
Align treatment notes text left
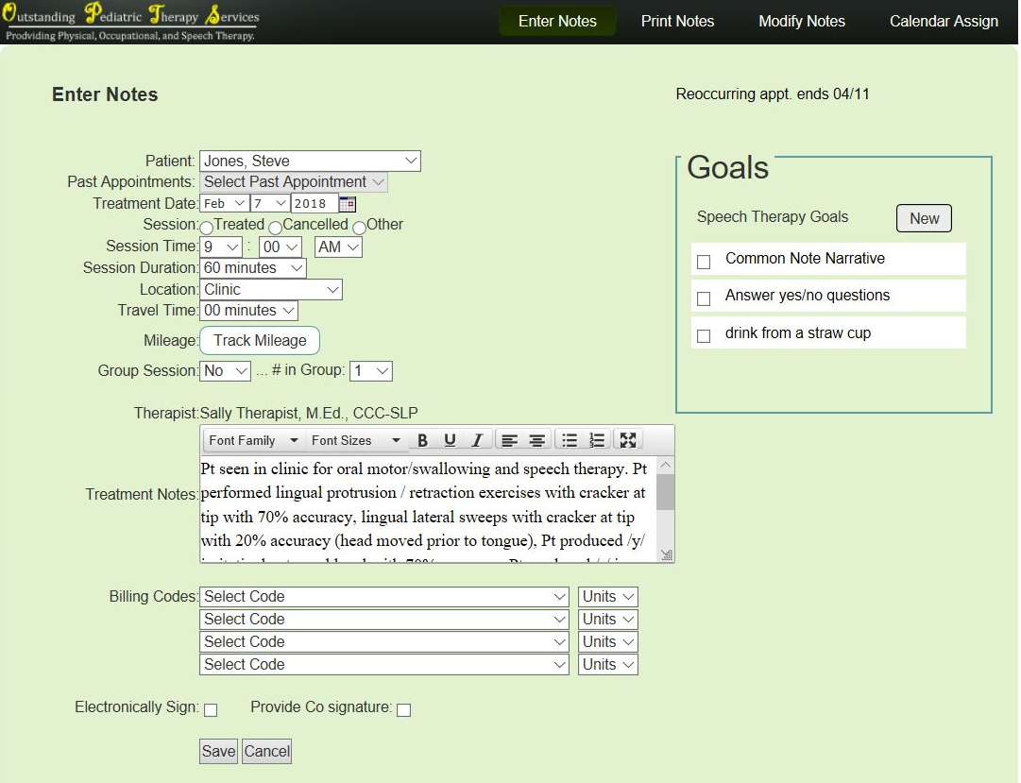point(509,440)
